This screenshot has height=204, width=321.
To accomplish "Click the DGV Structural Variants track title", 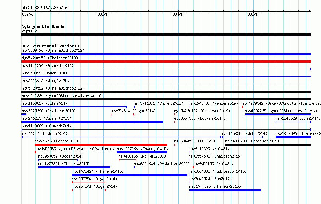I will [x=50, y=46].
